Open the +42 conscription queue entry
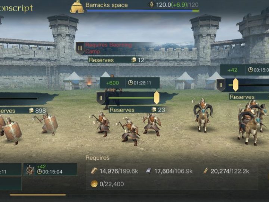 click(50, 169)
